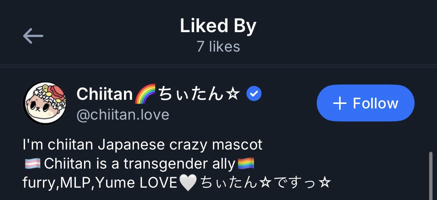Open Chiitan's mascot avatar picture

point(45,103)
